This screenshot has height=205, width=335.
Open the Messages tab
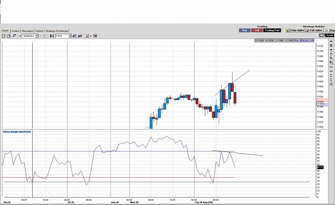click(27, 31)
